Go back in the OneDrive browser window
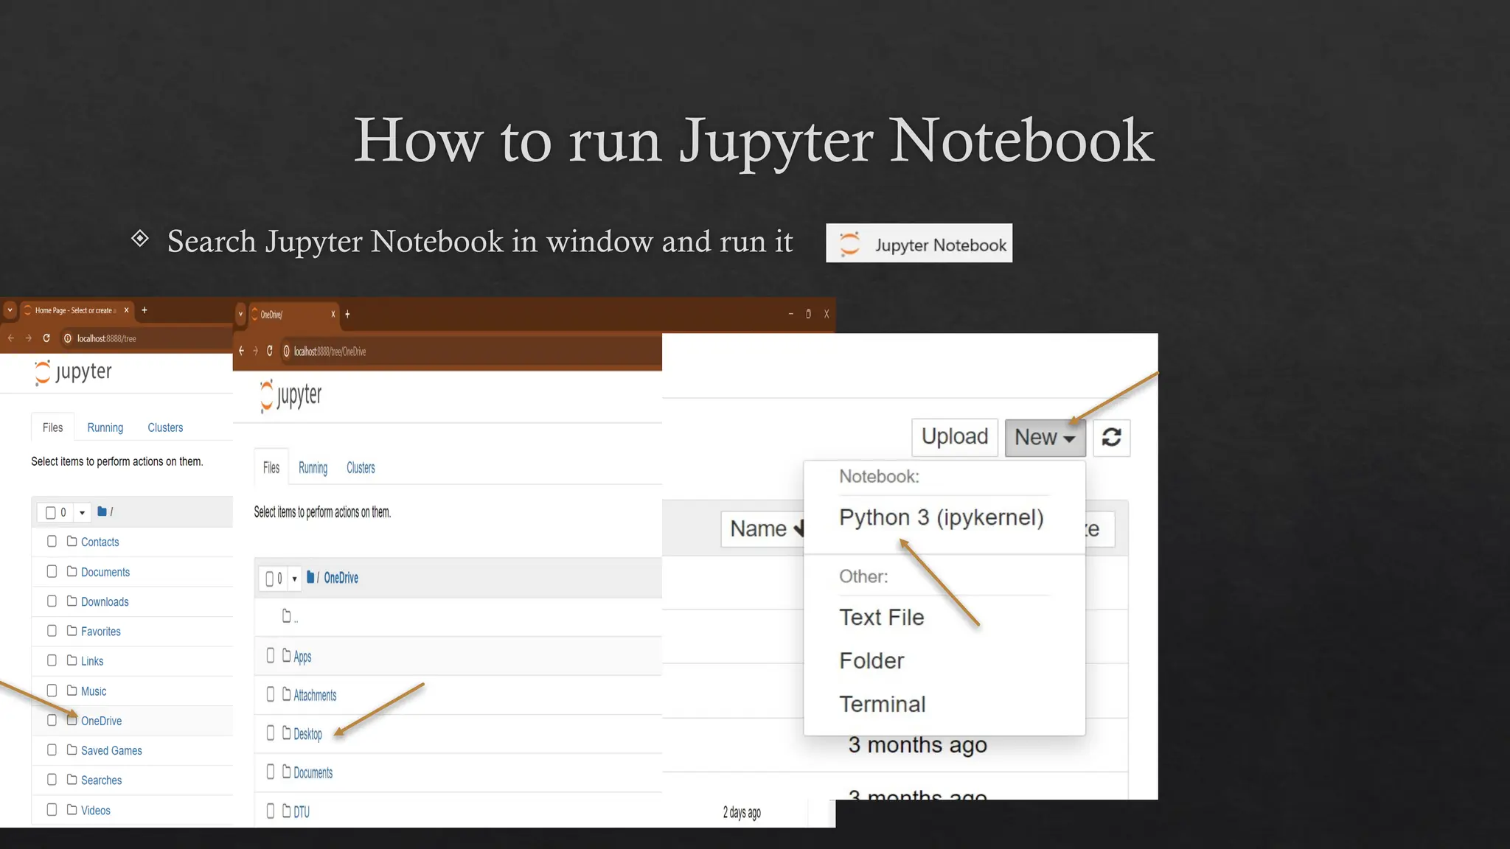This screenshot has height=849, width=1510. [241, 352]
